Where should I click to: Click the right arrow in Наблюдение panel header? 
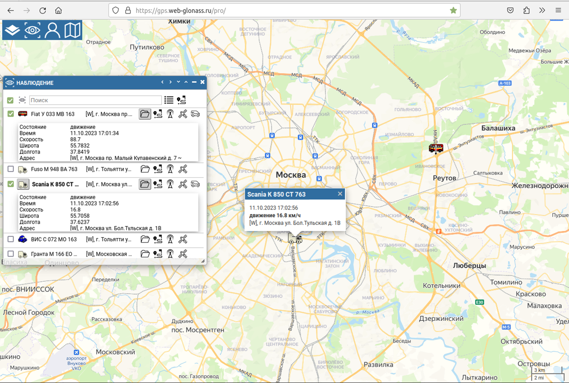pos(170,82)
